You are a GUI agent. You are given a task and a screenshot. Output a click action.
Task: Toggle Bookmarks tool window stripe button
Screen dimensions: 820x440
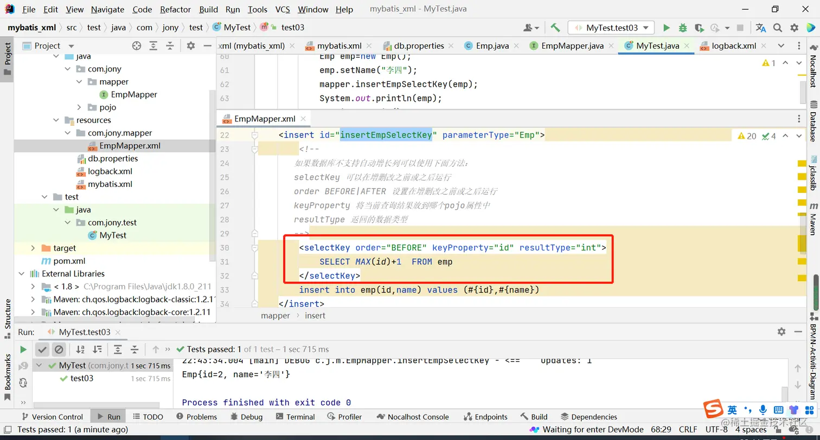point(7,378)
